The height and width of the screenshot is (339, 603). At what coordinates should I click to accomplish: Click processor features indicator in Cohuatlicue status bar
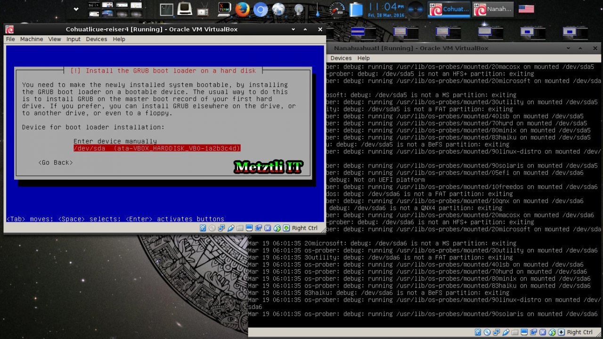[x=268, y=228]
